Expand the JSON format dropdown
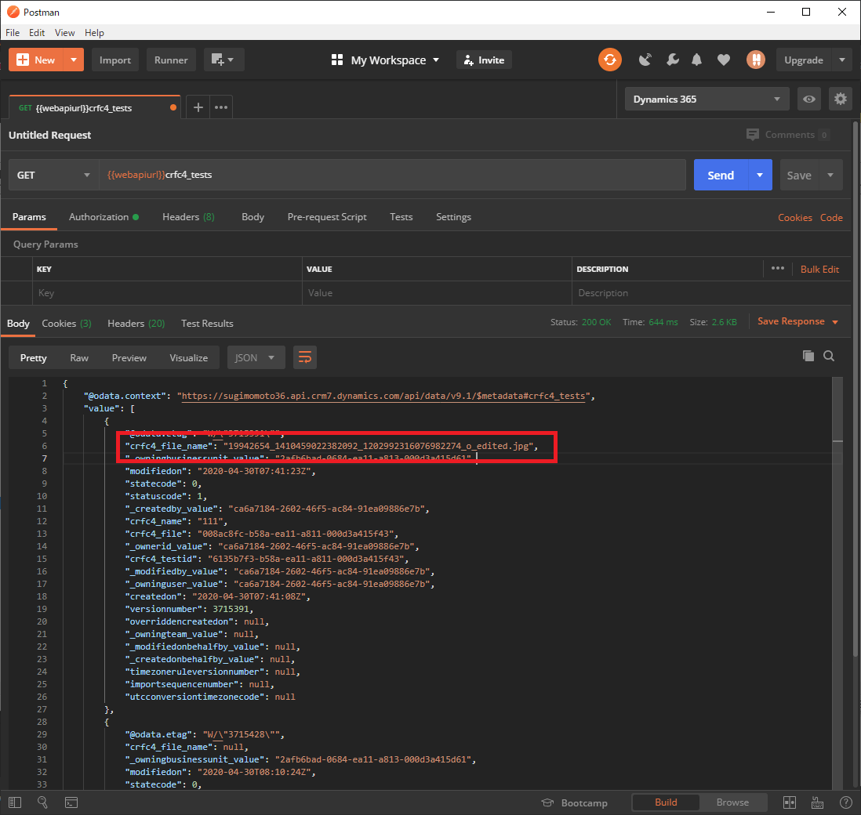Viewport: 861px width, 815px height. point(255,357)
